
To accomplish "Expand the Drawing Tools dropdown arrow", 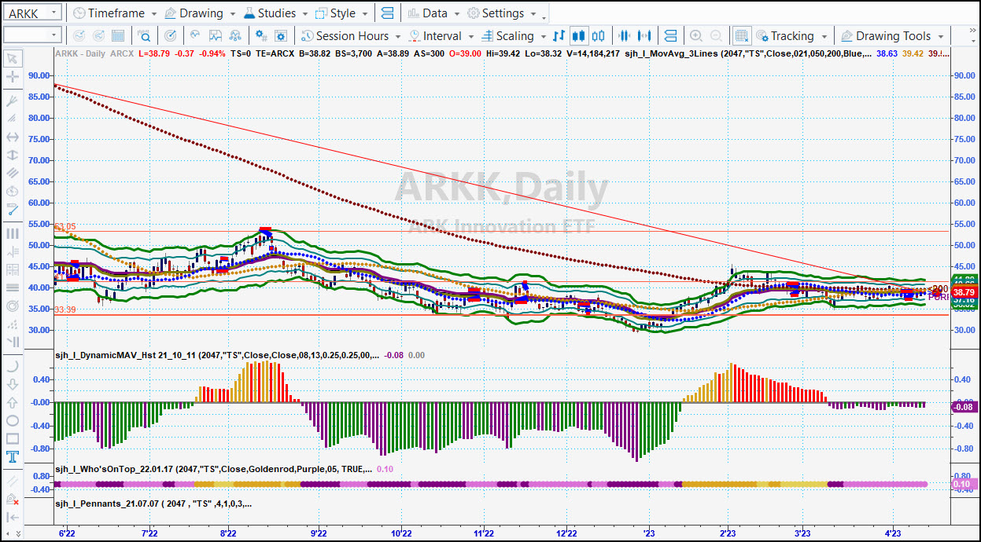I will click(941, 36).
